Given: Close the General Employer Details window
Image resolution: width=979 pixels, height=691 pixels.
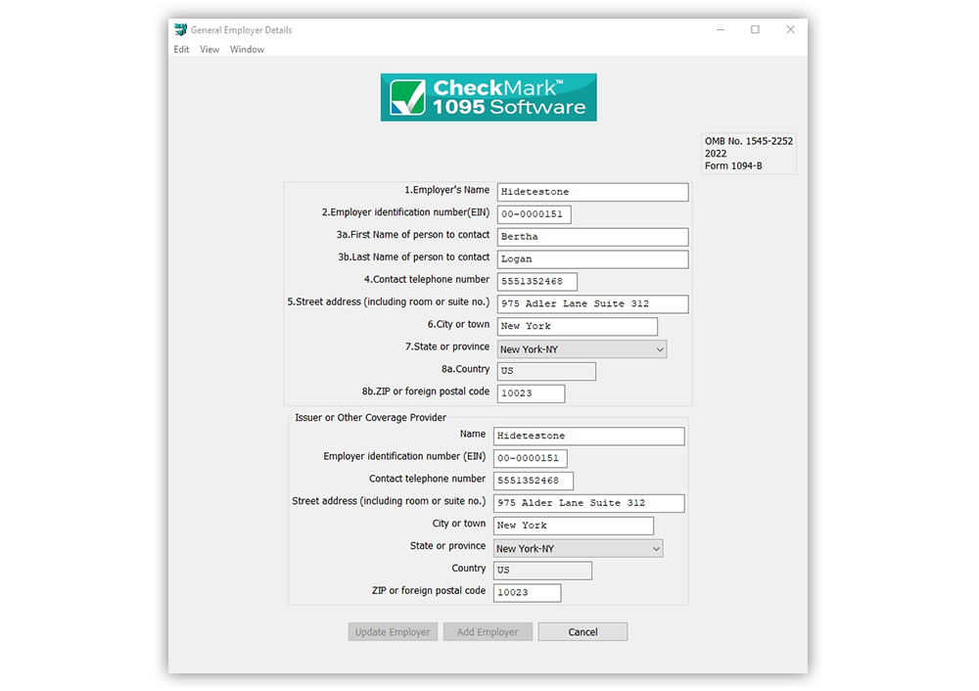Looking at the screenshot, I should point(790,29).
